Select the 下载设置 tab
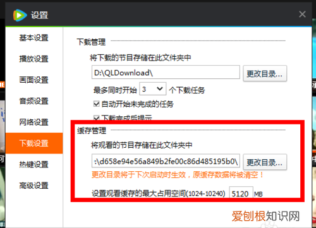Image resolution: width=316 pixels, height=228 pixels. click(34, 143)
